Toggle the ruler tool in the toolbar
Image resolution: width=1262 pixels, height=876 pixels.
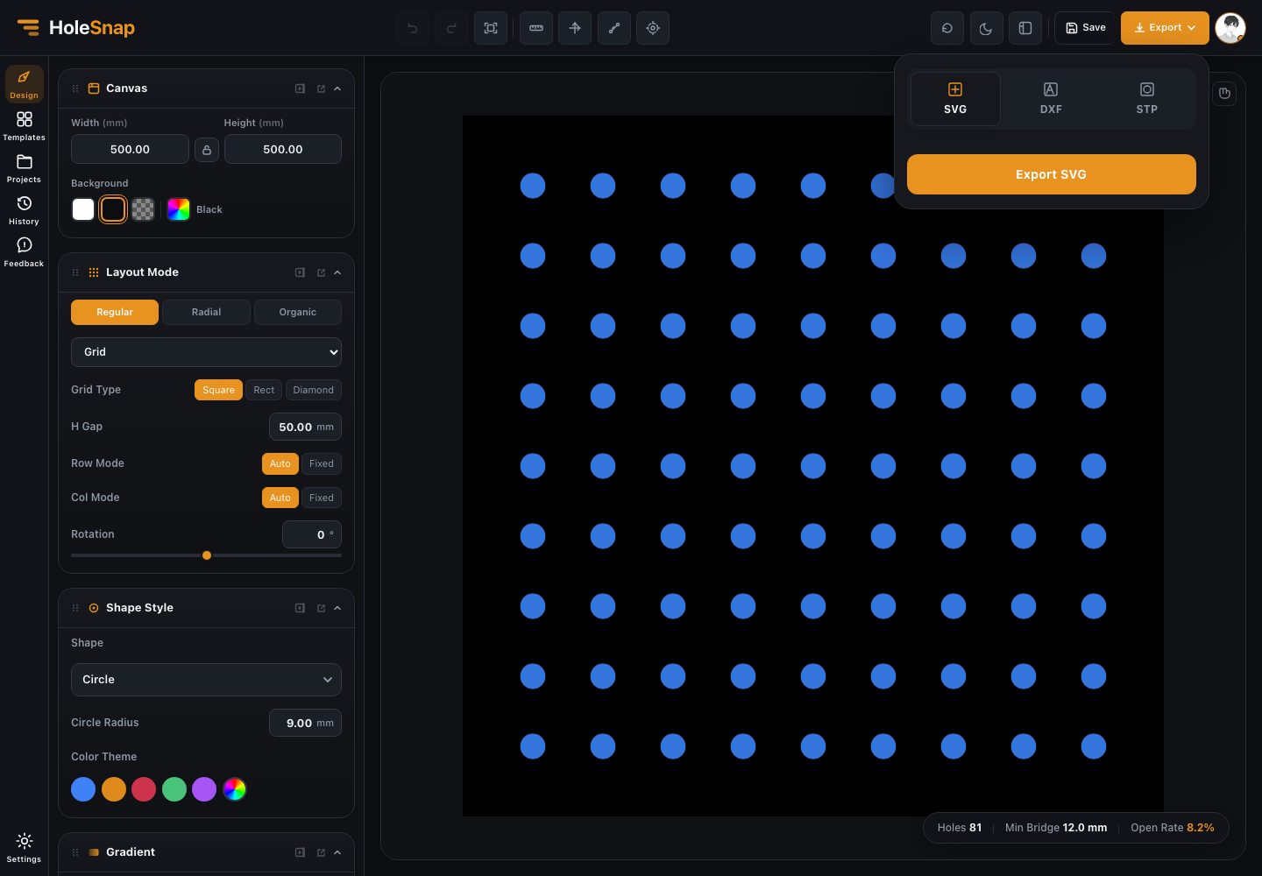click(x=536, y=28)
